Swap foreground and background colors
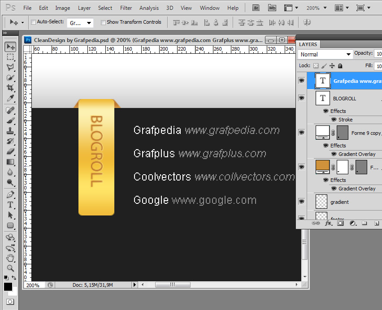Viewport: 382px width, 310px height. tap(14, 278)
